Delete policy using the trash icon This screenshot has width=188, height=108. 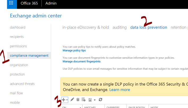[78, 100]
